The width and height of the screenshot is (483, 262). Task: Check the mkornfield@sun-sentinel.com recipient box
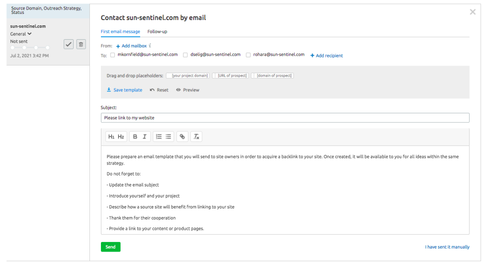click(x=113, y=55)
